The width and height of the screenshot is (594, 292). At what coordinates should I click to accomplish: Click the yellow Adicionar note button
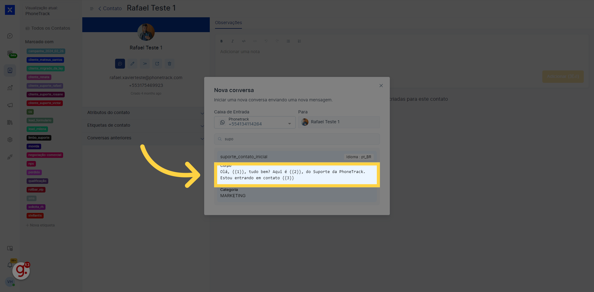pyautogui.click(x=563, y=76)
